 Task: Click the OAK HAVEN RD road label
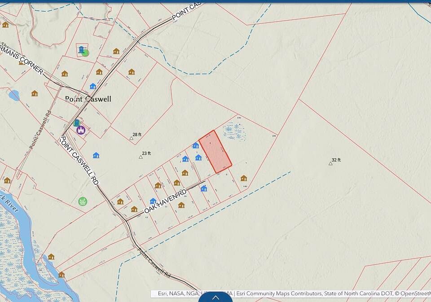click(166, 201)
